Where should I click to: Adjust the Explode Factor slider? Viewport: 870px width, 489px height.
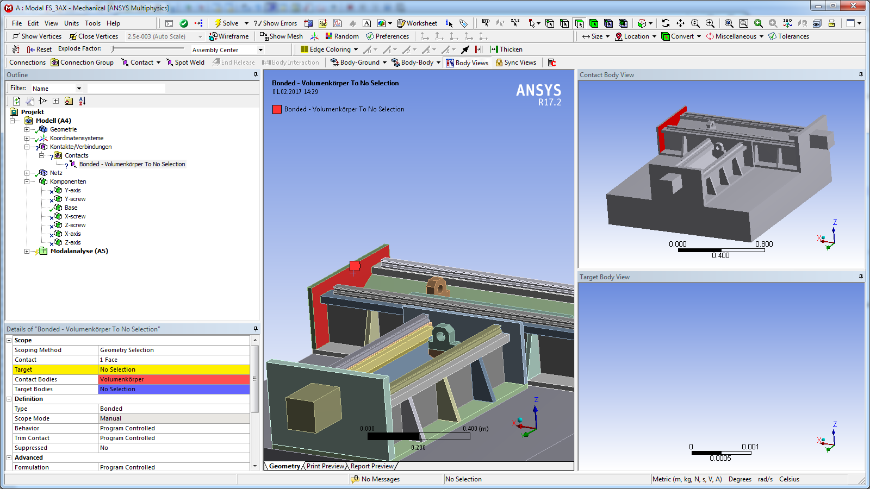[x=148, y=49]
